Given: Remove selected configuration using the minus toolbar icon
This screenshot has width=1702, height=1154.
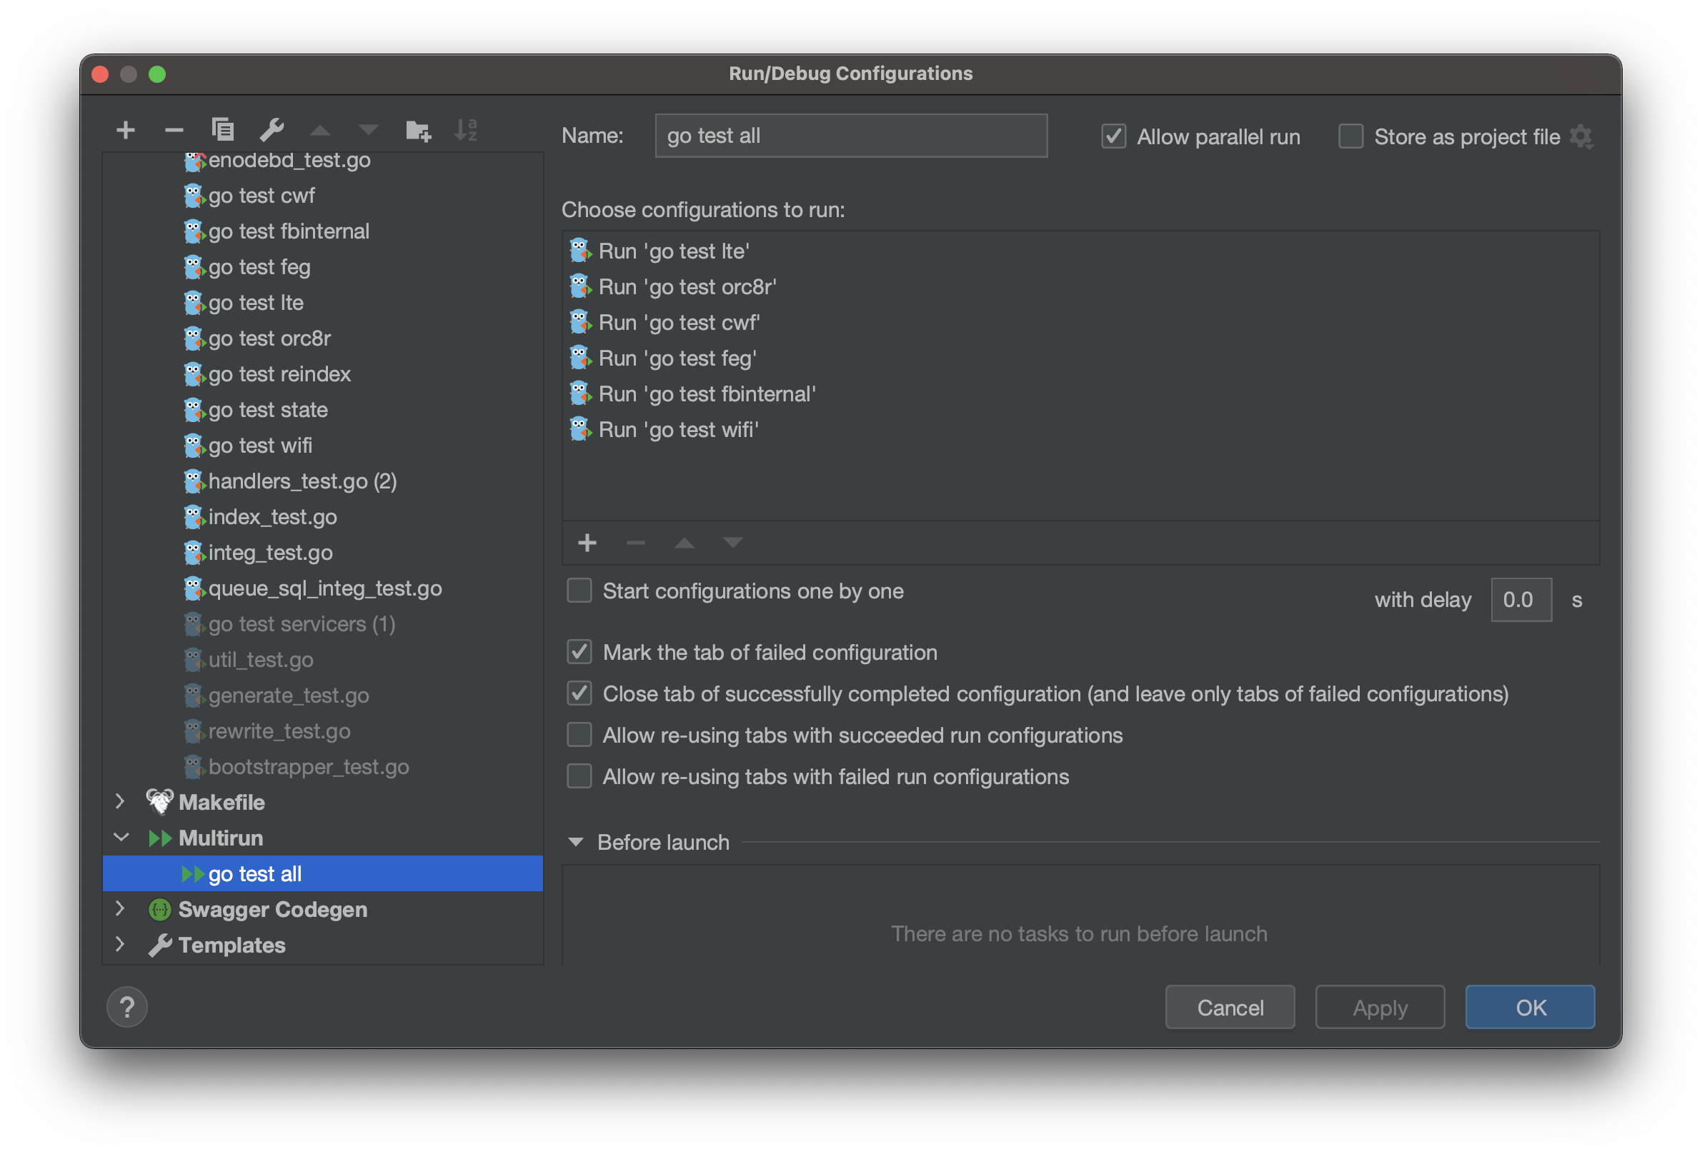Looking at the screenshot, I should coord(174,129).
